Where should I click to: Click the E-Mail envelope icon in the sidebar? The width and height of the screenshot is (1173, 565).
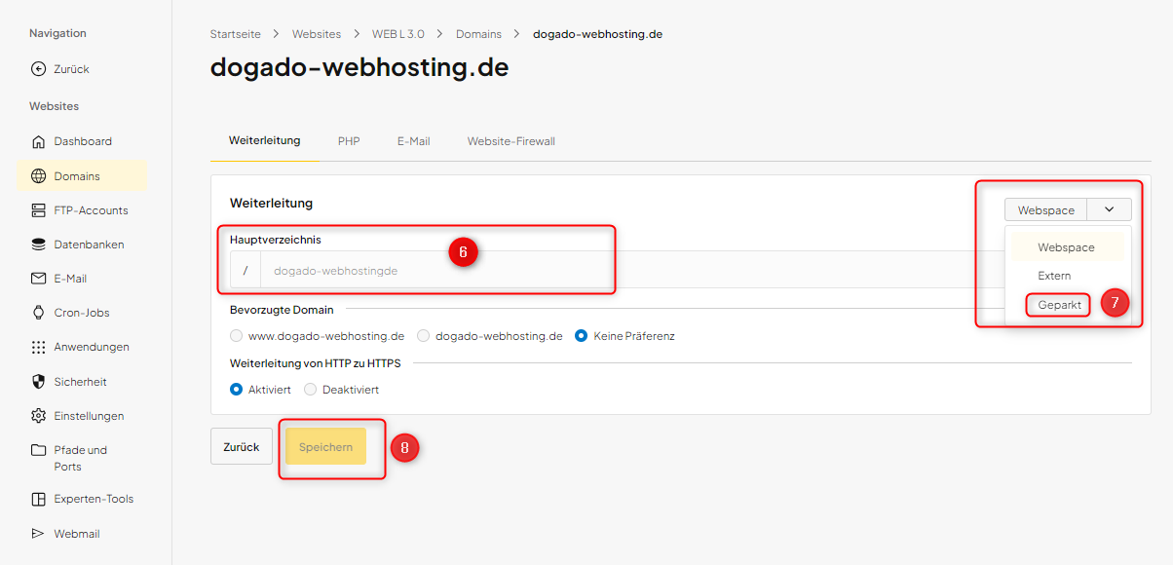click(x=39, y=279)
